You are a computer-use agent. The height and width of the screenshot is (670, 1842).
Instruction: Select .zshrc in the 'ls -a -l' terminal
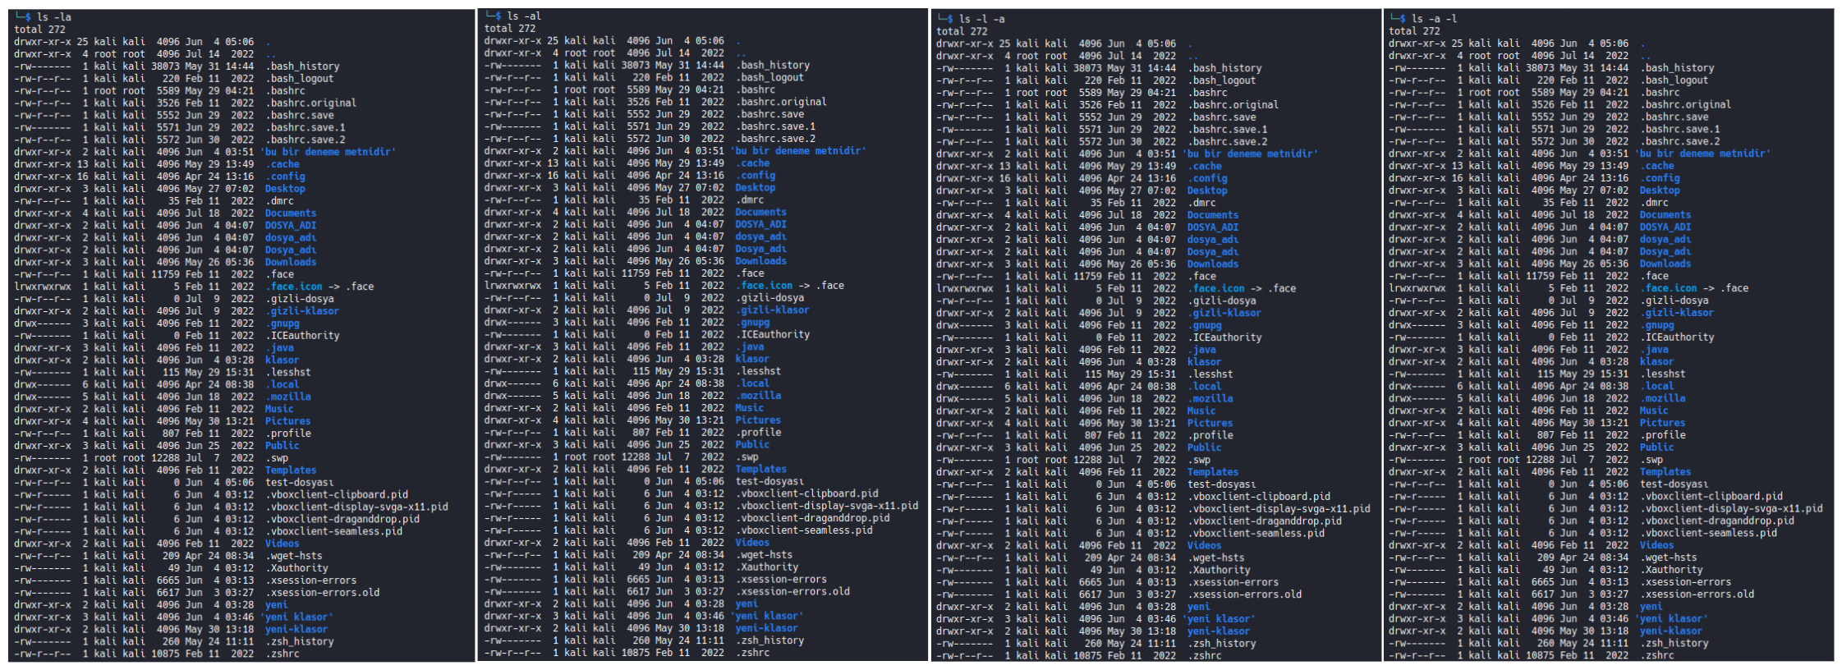pos(1656,656)
